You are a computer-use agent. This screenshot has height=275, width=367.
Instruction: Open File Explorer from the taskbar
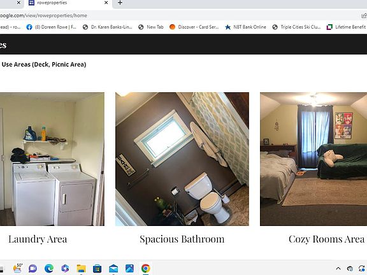81,268
